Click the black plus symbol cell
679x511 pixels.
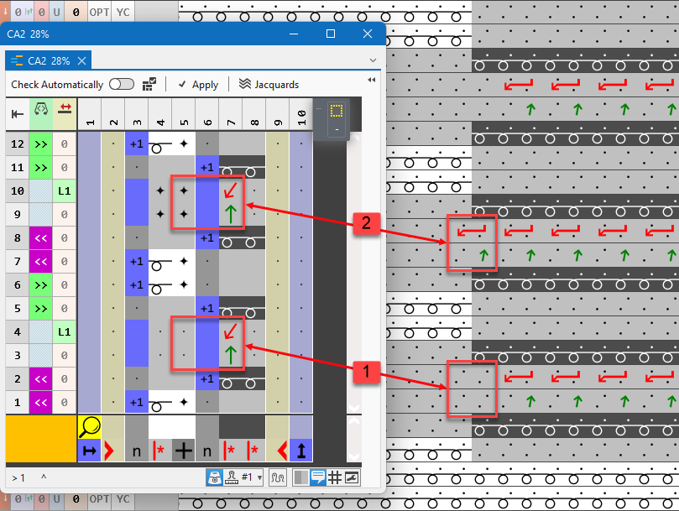click(183, 451)
